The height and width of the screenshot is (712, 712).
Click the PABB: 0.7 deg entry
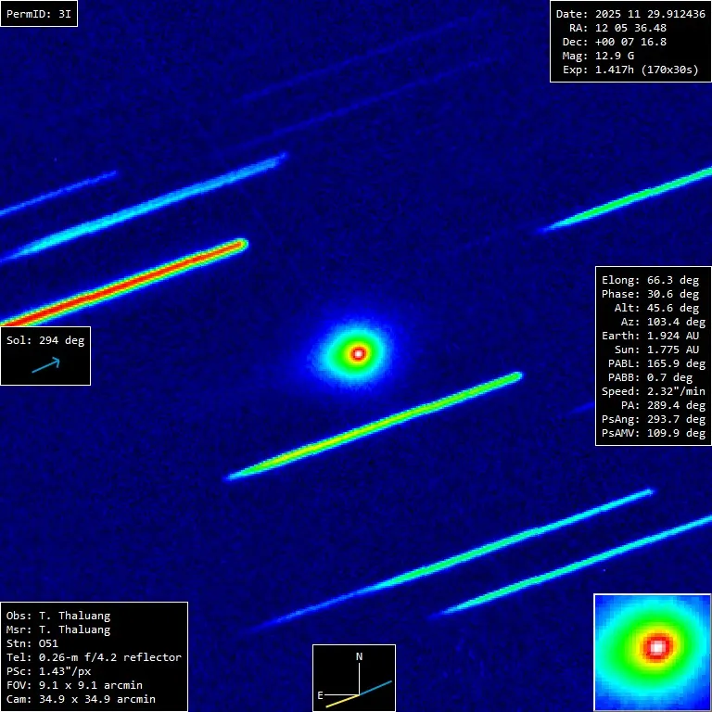tap(650, 377)
